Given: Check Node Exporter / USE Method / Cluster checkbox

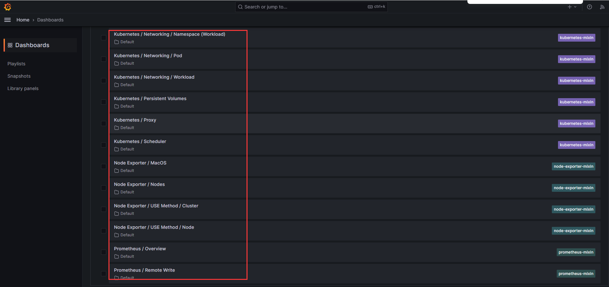Looking at the screenshot, I should pos(104,209).
